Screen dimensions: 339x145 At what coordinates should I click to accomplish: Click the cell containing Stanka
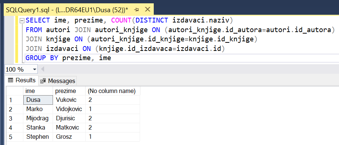[38, 128]
